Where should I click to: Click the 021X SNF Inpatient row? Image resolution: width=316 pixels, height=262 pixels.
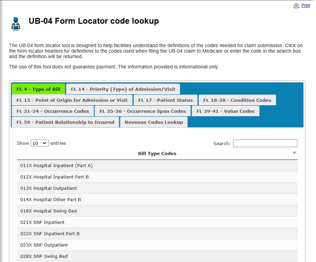tap(157, 222)
